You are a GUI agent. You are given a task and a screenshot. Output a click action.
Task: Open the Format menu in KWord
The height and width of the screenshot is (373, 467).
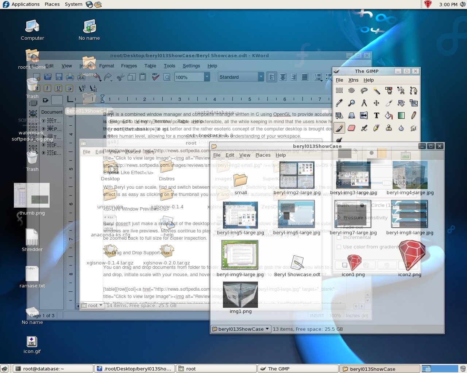click(107, 66)
